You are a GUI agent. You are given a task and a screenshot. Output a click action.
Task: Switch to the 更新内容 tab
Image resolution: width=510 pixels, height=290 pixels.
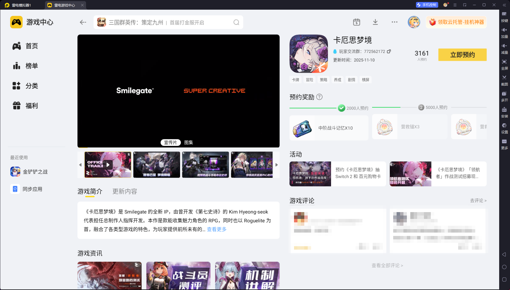(x=125, y=191)
